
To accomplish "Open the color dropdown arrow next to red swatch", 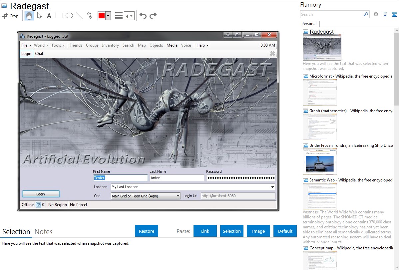I will pyautogui.click(x=108, y=16).
